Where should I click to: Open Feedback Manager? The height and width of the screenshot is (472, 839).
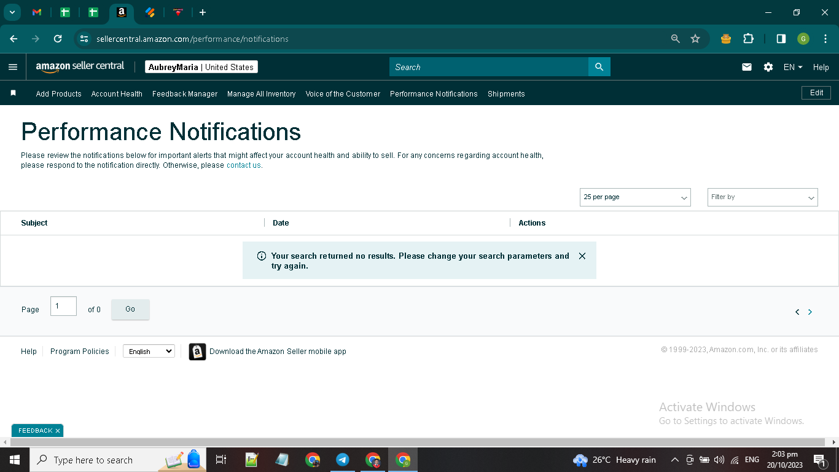185,94
